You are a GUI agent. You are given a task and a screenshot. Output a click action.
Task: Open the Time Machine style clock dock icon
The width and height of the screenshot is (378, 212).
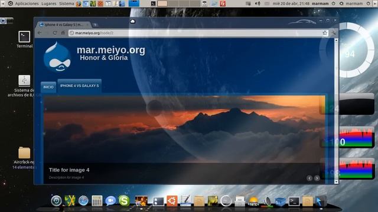pos(57,201)
